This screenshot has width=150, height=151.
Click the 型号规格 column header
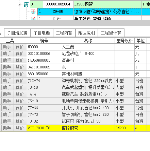click(124, 41)
